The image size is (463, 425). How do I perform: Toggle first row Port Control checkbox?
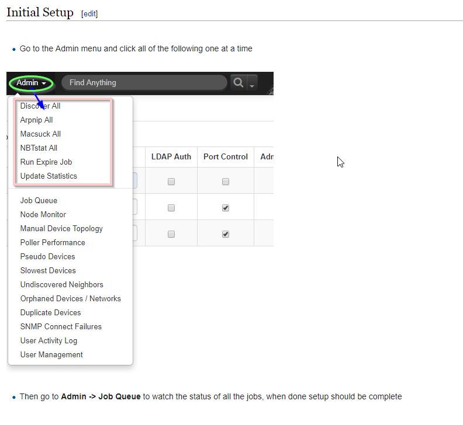(x=226, y=182)
